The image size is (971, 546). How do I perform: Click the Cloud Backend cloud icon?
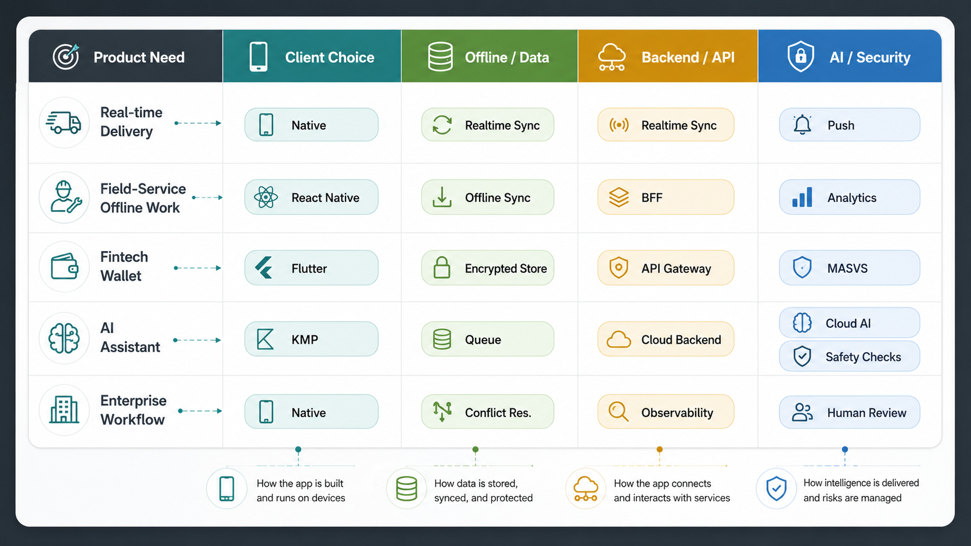point(618,339)
